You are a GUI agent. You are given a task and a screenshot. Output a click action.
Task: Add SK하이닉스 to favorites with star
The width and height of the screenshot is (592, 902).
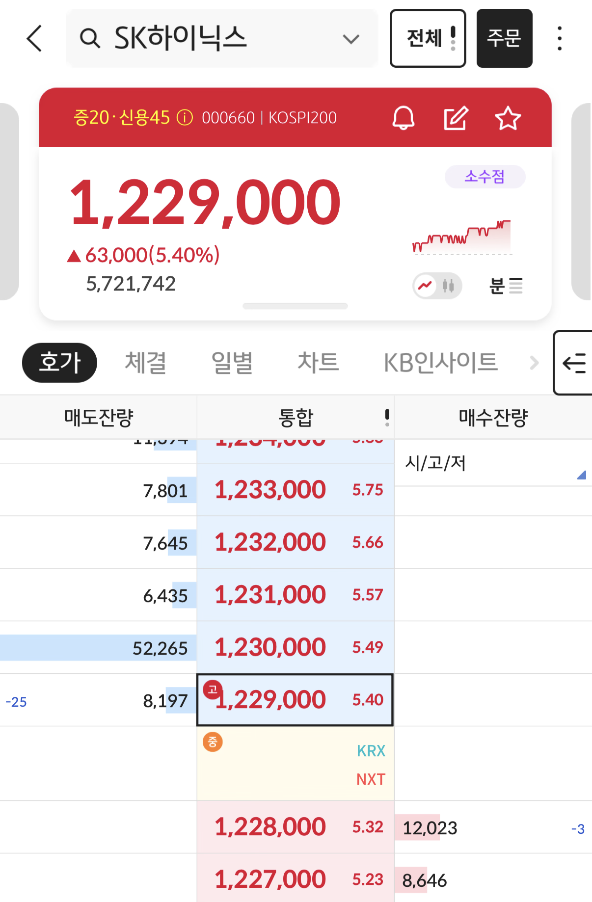pyautogui.click(x=508, y=118)
